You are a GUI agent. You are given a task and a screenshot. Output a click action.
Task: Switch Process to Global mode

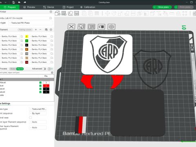tap(13, 69)
